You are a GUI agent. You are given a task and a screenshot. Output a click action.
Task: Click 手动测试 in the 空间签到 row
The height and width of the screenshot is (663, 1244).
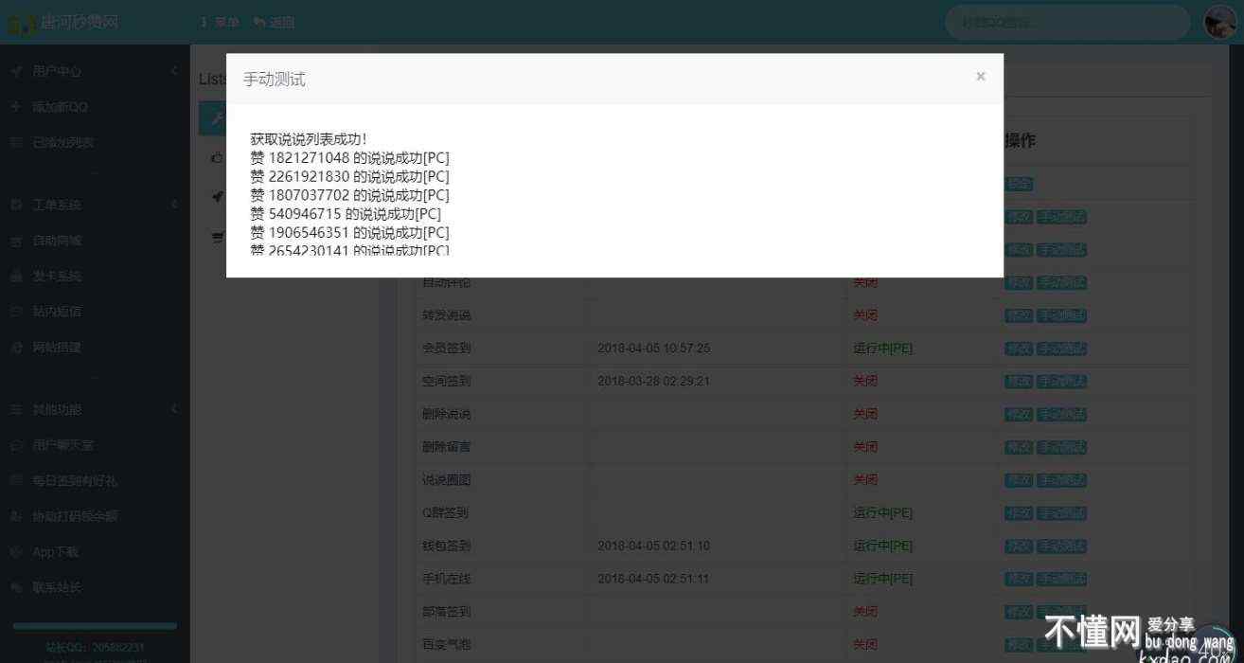(1061, 382)
